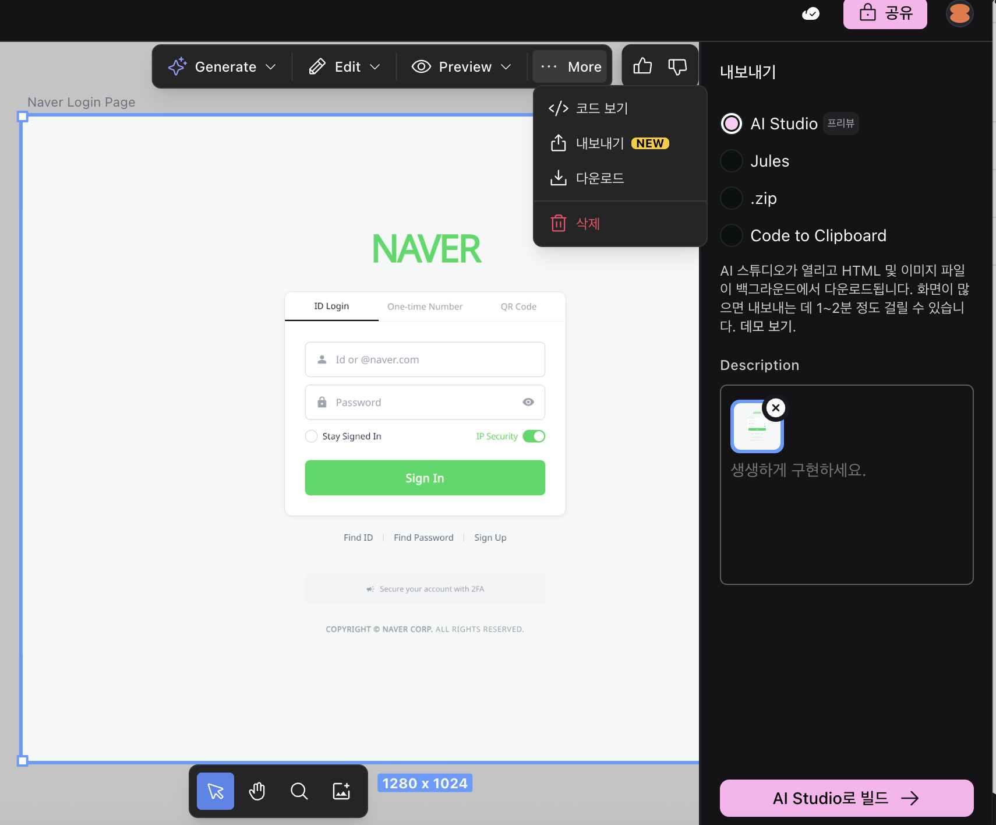Choose 내보내기 in the More menu
This screenshot has height=825, width=996.
pos(620,143)
